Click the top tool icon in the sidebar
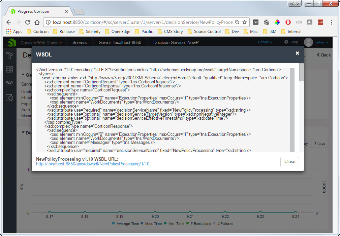Image resolution: width=340 pixels, height=236 pixels. [9, 55]
